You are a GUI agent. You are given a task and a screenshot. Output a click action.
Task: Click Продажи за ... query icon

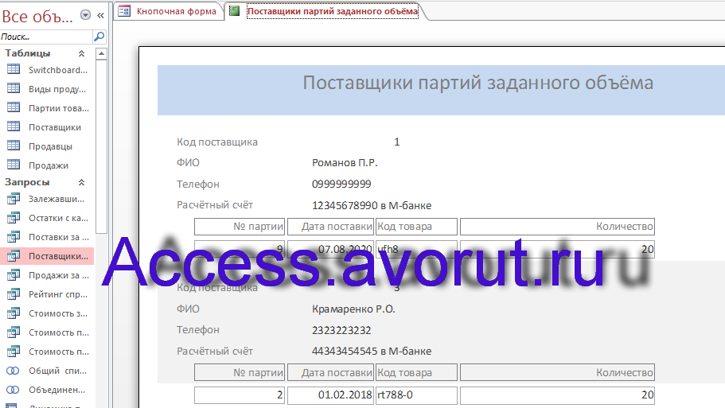click(x=14, y=274)
